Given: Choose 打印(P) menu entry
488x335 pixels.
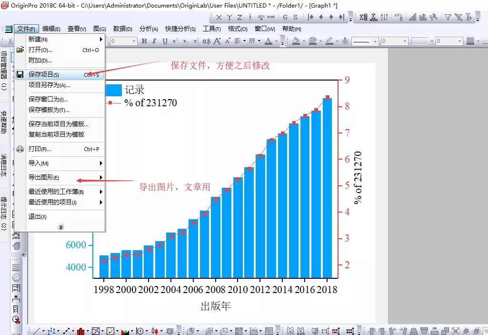Looking at the screenshot, I should pos(60,149).
